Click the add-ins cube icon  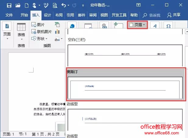72,25
